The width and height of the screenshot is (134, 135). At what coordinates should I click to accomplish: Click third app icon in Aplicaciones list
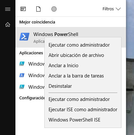point(22,87)
